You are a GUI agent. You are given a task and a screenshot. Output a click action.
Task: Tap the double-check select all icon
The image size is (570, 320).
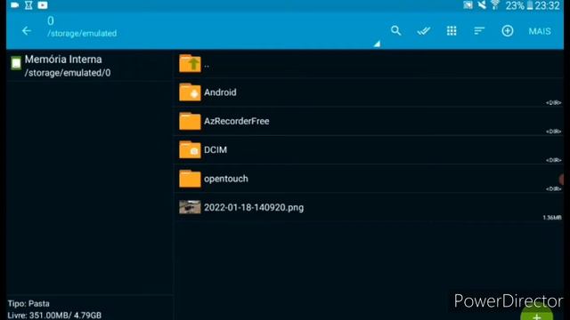click(x=424, y=31)
